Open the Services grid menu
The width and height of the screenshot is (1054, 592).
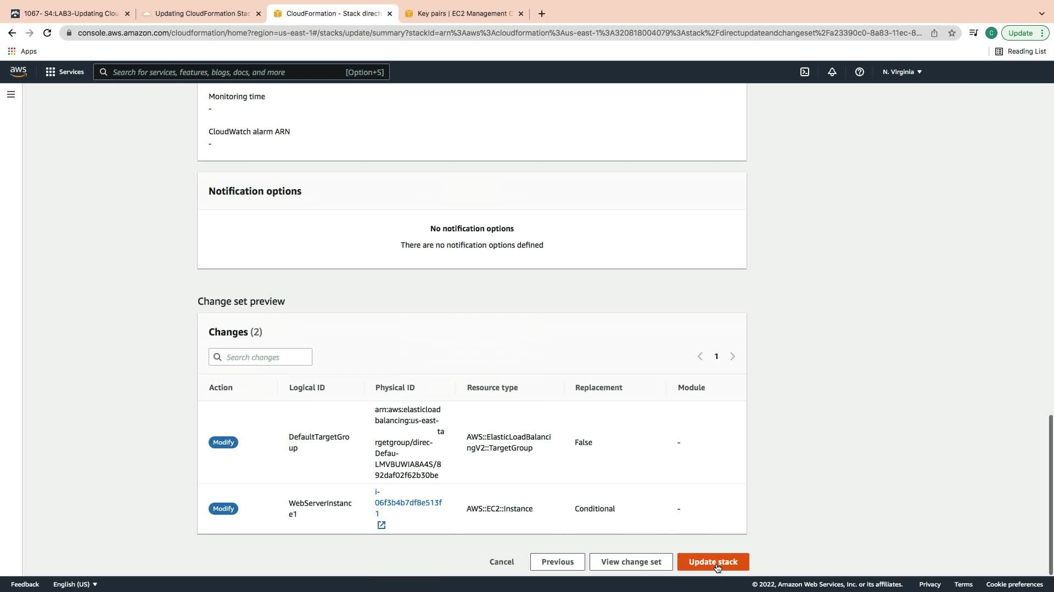65,72
